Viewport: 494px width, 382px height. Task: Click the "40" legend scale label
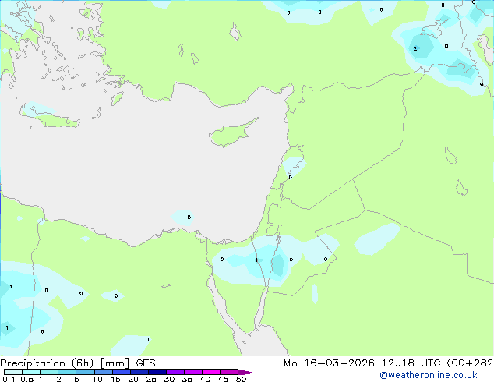point(205,379)
